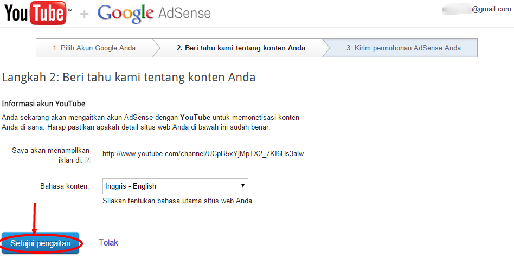Select step 2 Beri tahu kami tentang konten Anda
Image resolution: width=514 pixels, height=258 pixels.
click(241, 48)
